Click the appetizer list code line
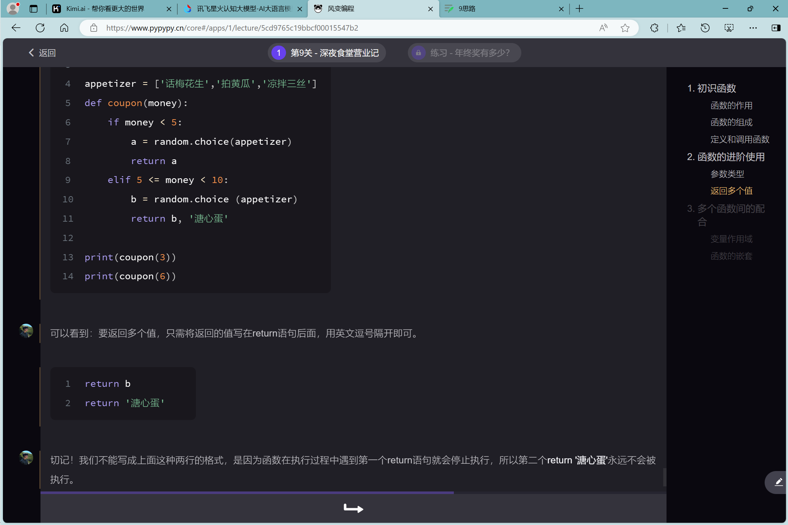The image size is (788, 525). pyautogui.click(x=201, y=84)
